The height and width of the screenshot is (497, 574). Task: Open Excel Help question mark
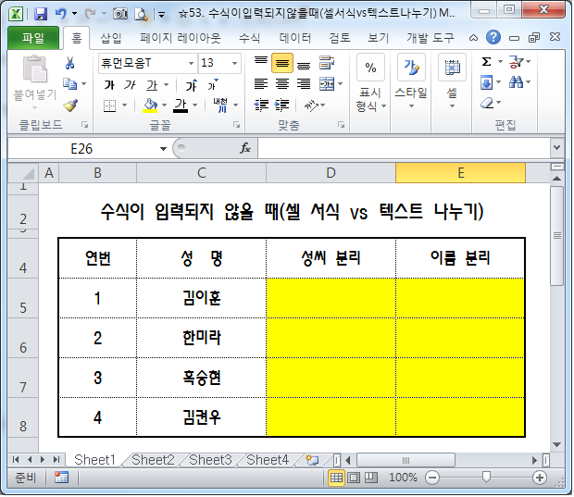pos(493,37)
